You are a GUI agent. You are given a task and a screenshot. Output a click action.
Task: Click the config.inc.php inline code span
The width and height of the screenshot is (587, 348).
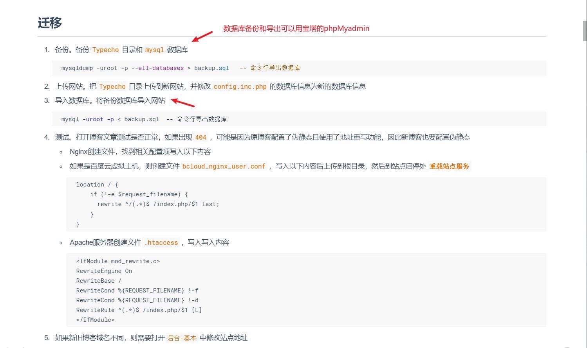click(240, 86)
